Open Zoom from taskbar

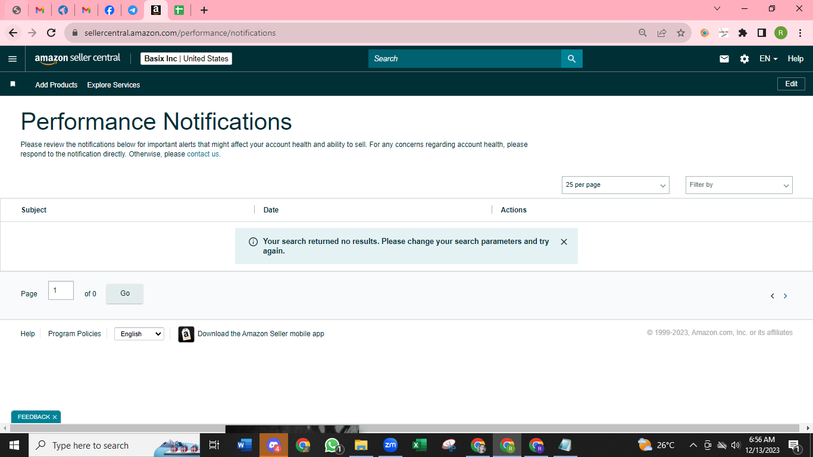tap(390, 445)
